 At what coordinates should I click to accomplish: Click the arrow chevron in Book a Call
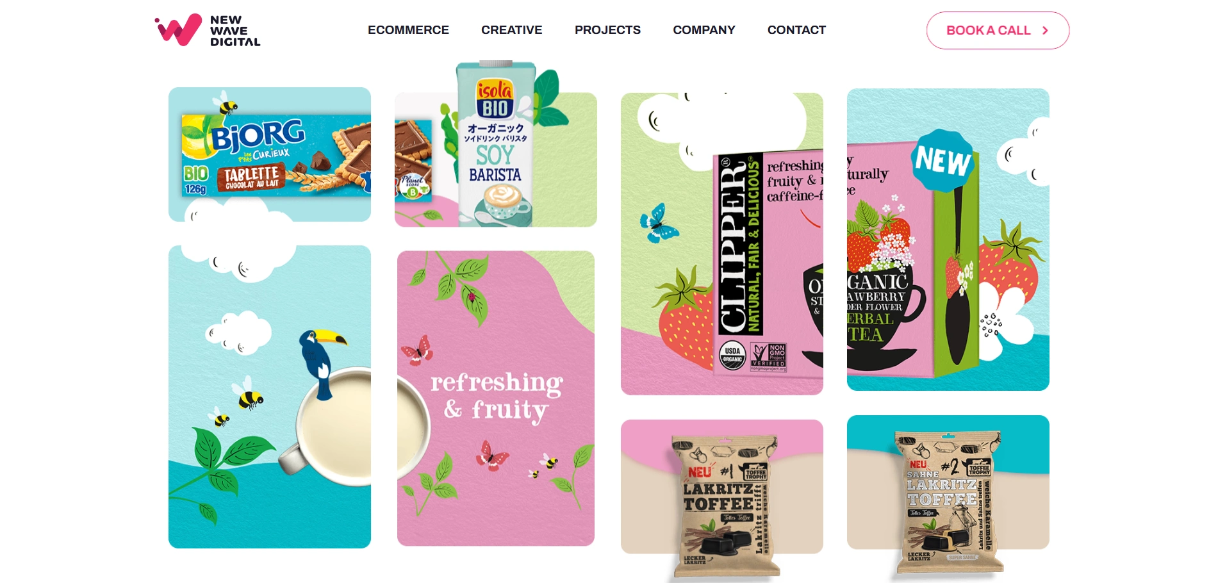(x=1045, y=30)
